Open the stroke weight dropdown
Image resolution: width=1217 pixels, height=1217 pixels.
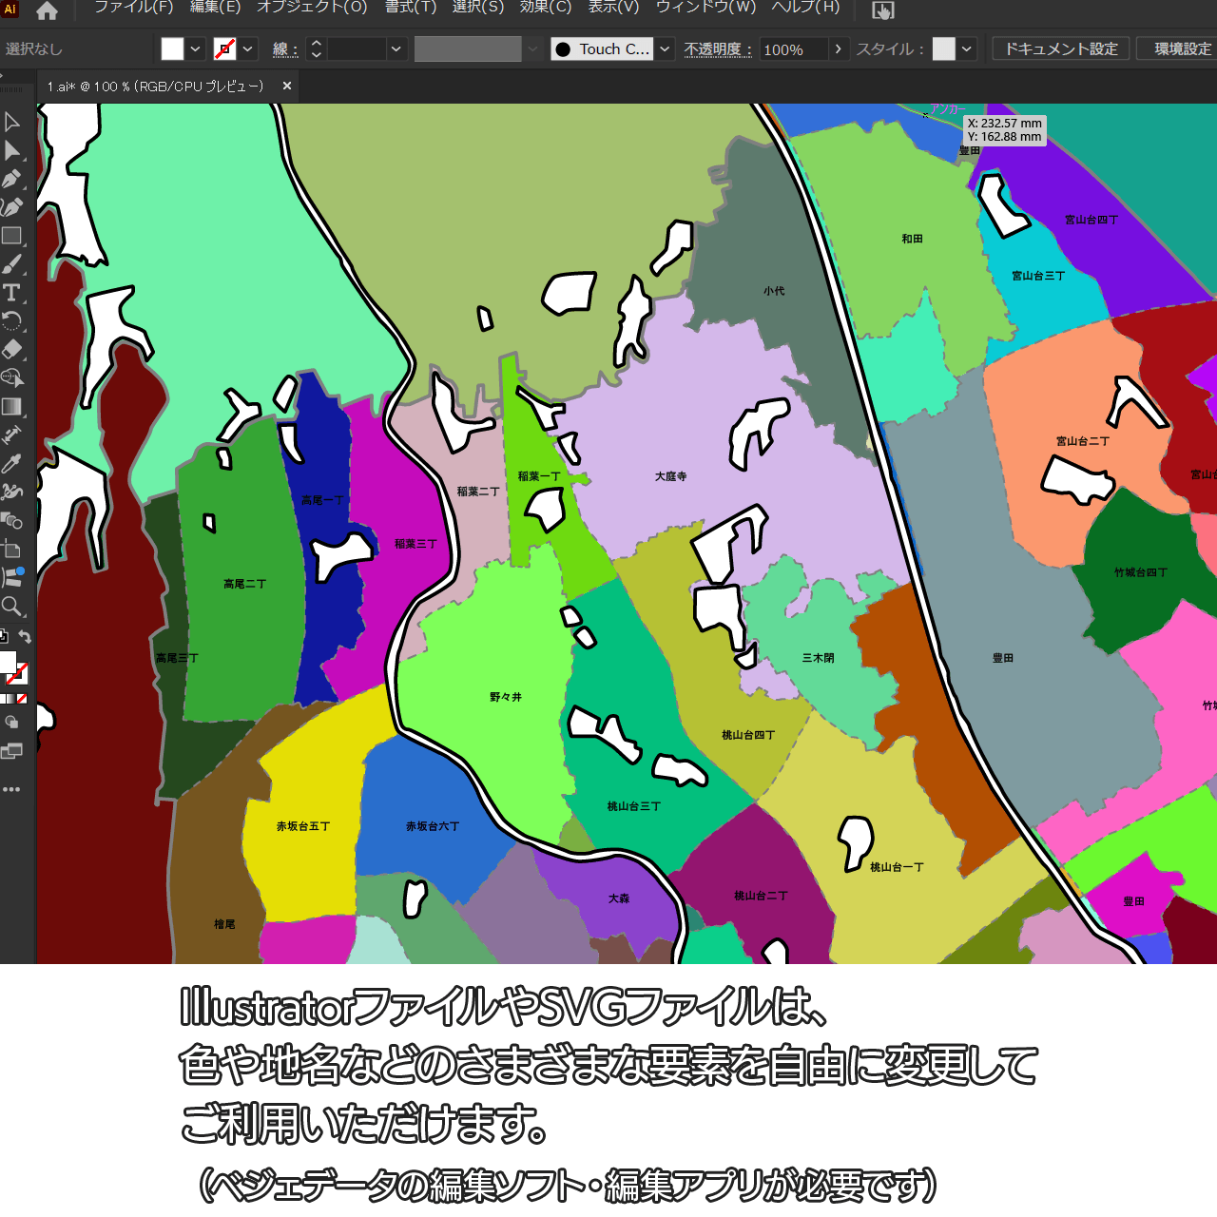tap(396, 48)
